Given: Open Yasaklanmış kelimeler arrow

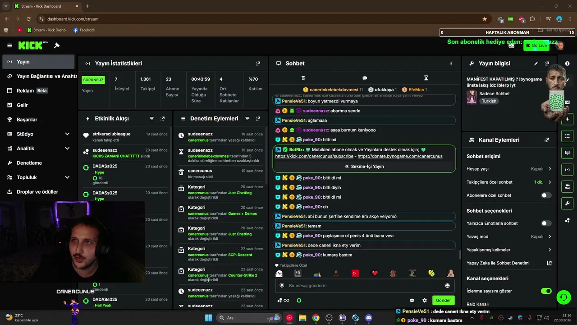Looking at the screenshot, I should 550,250.
